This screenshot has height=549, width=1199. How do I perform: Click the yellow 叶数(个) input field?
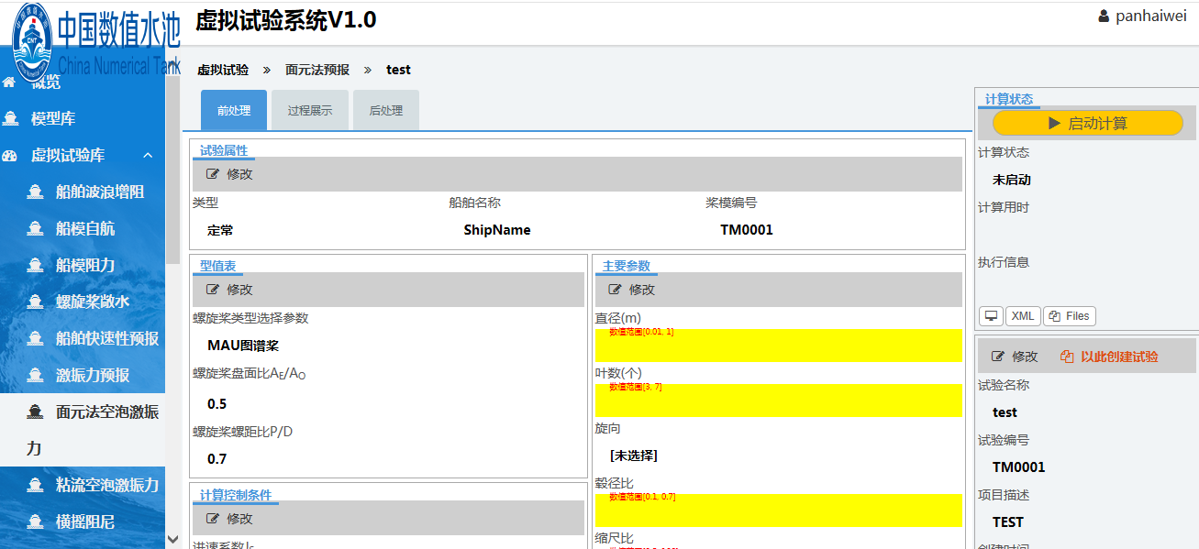coord(778,401)
